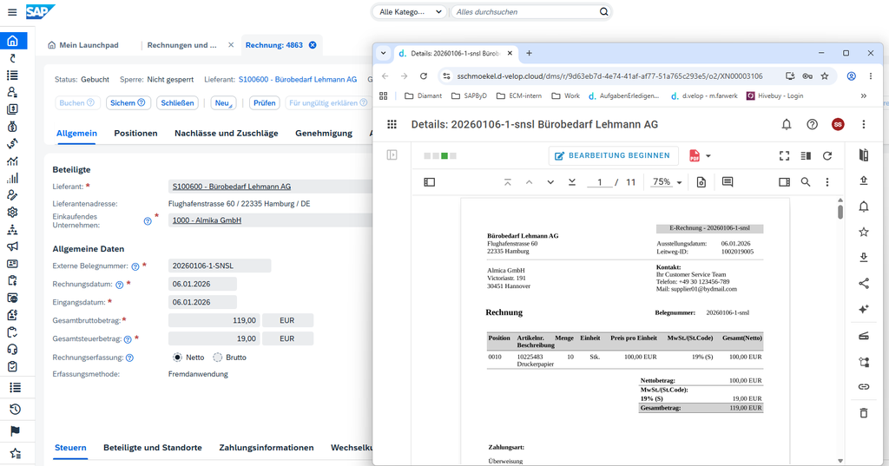Go to next page in PDF viewer
The height and width of the screenshot is (466, 889).
(x=550, y=182)
